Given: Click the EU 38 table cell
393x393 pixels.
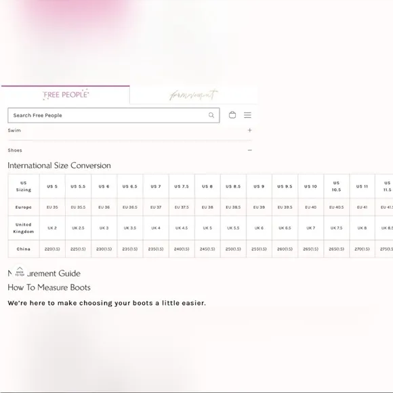Looking at the screenshot, I should (207, 207).
